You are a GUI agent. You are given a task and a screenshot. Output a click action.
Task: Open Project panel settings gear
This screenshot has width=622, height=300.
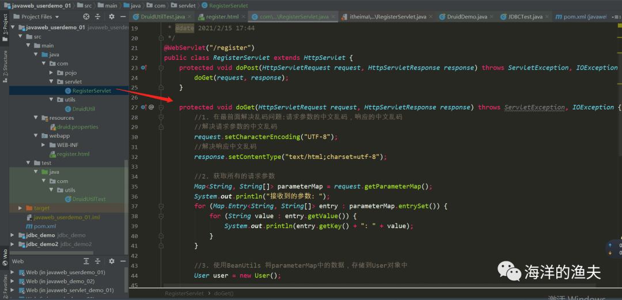coord(112,17)
